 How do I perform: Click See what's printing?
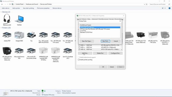pyautogui.click(x=28, y=8)
